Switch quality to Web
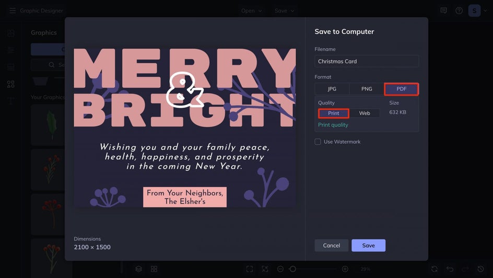This screenshot has width=493, height=278. 365,113
